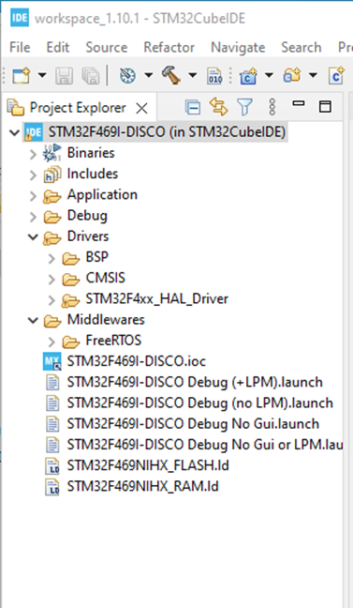Open the Search menu
353x608 pixels.
click(302, 47)
